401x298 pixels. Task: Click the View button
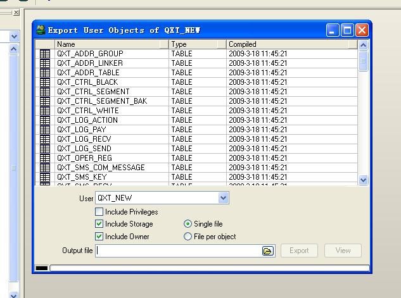click(x=343, y=251)
